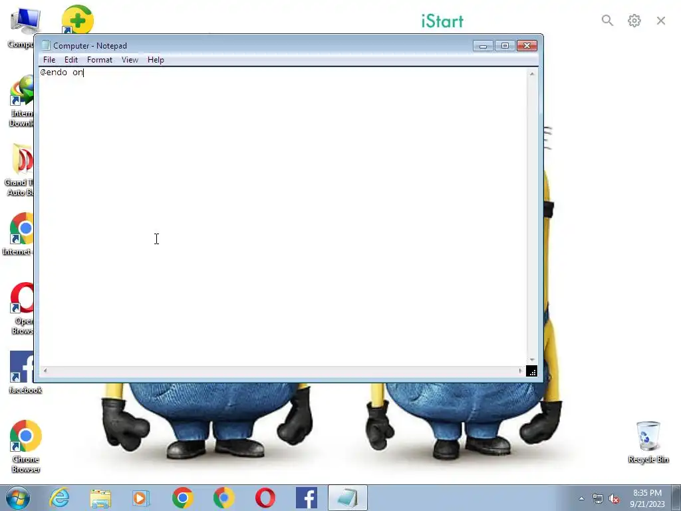Select the green plus shortcut desktop icon
The width and height of the screenshot is (681, 511).
pyautogui.click(x=77, y=19)
